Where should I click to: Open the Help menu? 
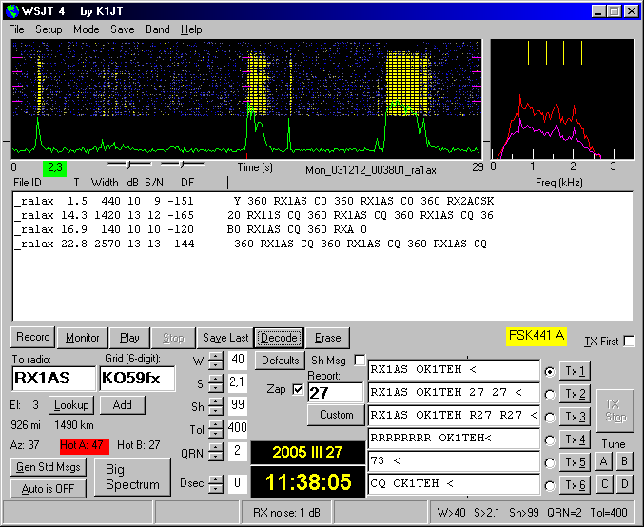[191, 29]
